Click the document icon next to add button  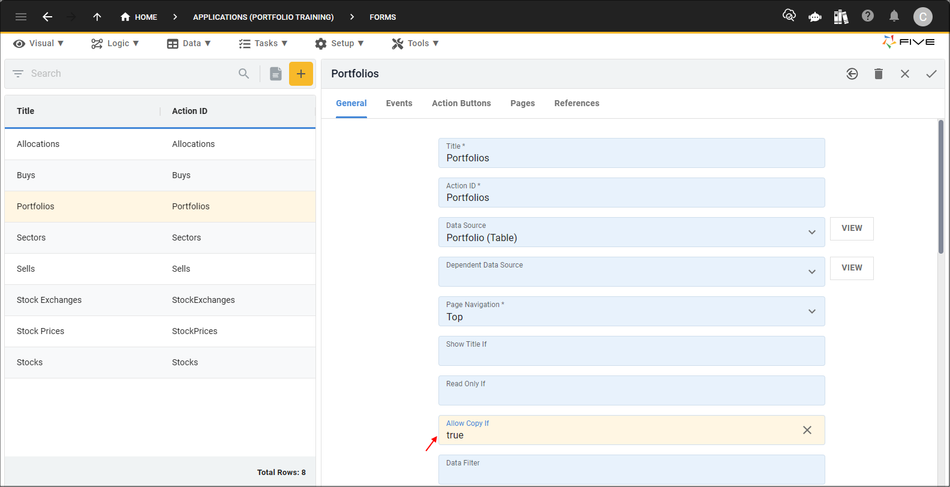pyautogui.click(x=276, y=74)
